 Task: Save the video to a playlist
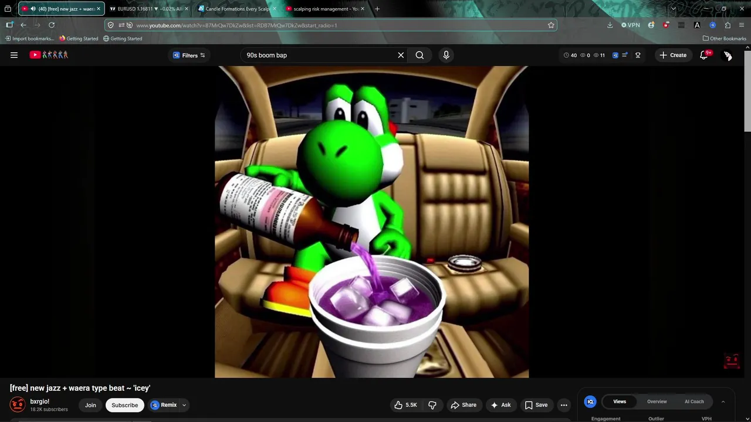click(x=536, y=405)
